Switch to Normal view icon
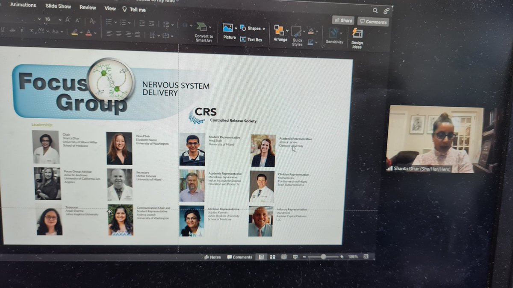The width and height of the screenshot is (513, 288). pos(261,257)
